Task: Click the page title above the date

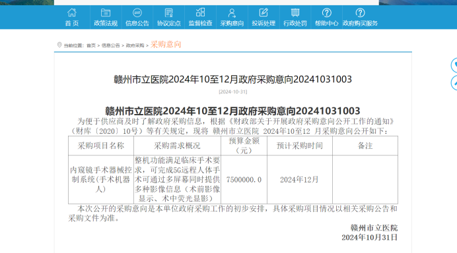Action: (x=232, y=79)
